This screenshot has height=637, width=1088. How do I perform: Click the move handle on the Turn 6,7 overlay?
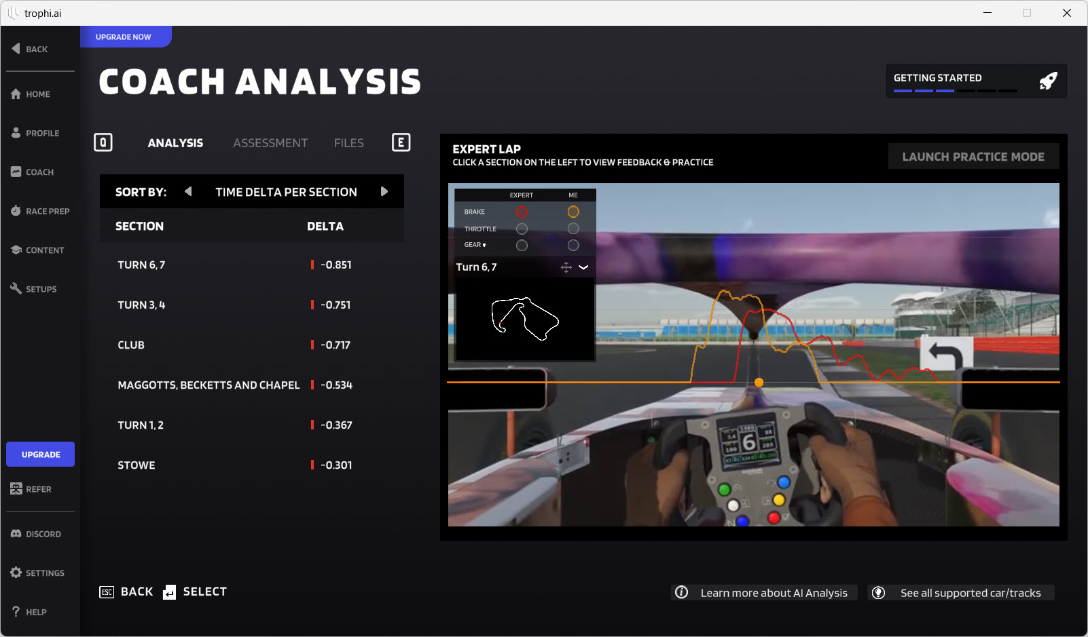pos(566,267)
